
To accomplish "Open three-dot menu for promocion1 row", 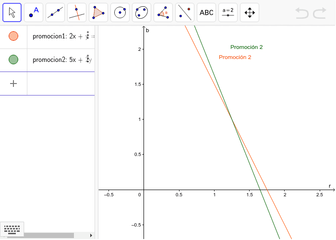I will click(x=88, y=35).
